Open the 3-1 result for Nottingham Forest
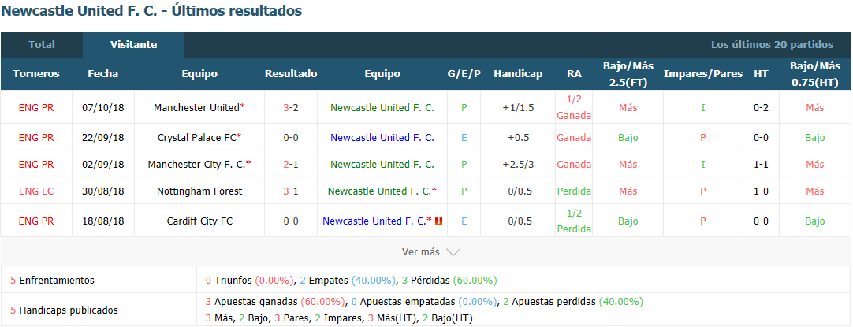 pyautogui.click(x=290, y=191)
